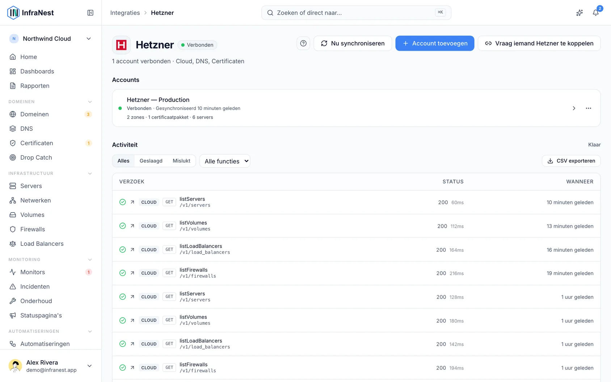This screenshot has height=382, width=611.
Task: Open external link for listLoadBalancers 164ms request
Action: (132, 249)
